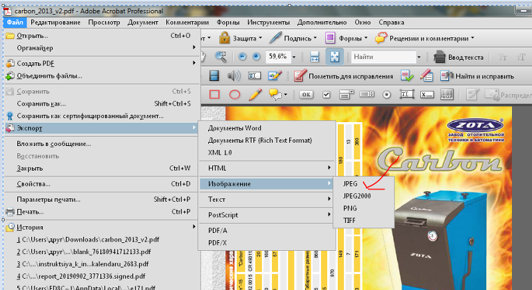Select Объединить файлы... menu entry
This screenshot has width=532, height=290.
101,76
